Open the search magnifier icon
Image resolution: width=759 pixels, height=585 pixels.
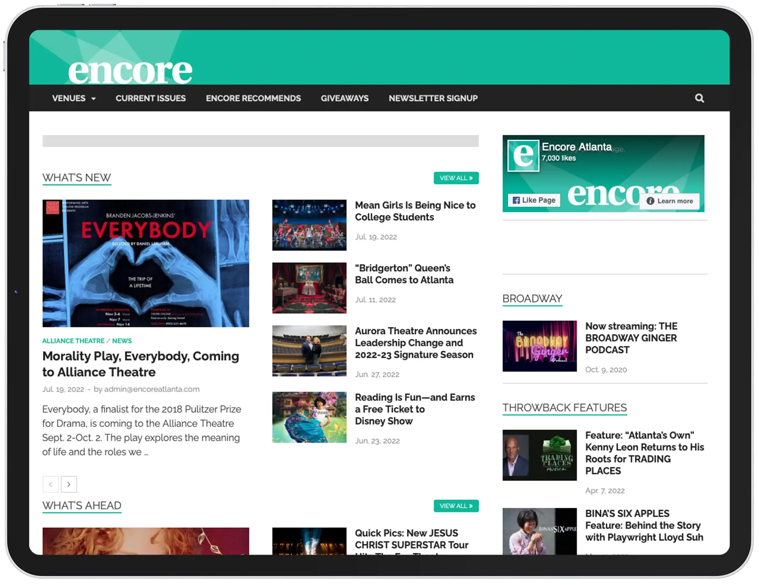699,98
